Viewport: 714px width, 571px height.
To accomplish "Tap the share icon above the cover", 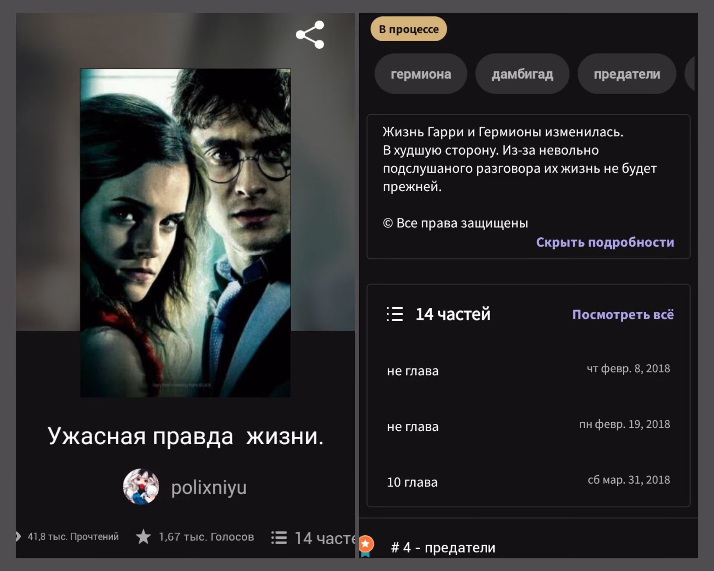I will tap(310, 35).
